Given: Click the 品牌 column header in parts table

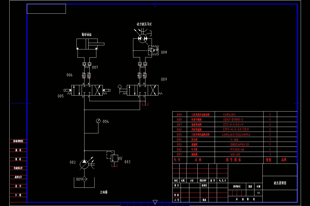Looking at the screenshot, I should [x=284, y=160].
